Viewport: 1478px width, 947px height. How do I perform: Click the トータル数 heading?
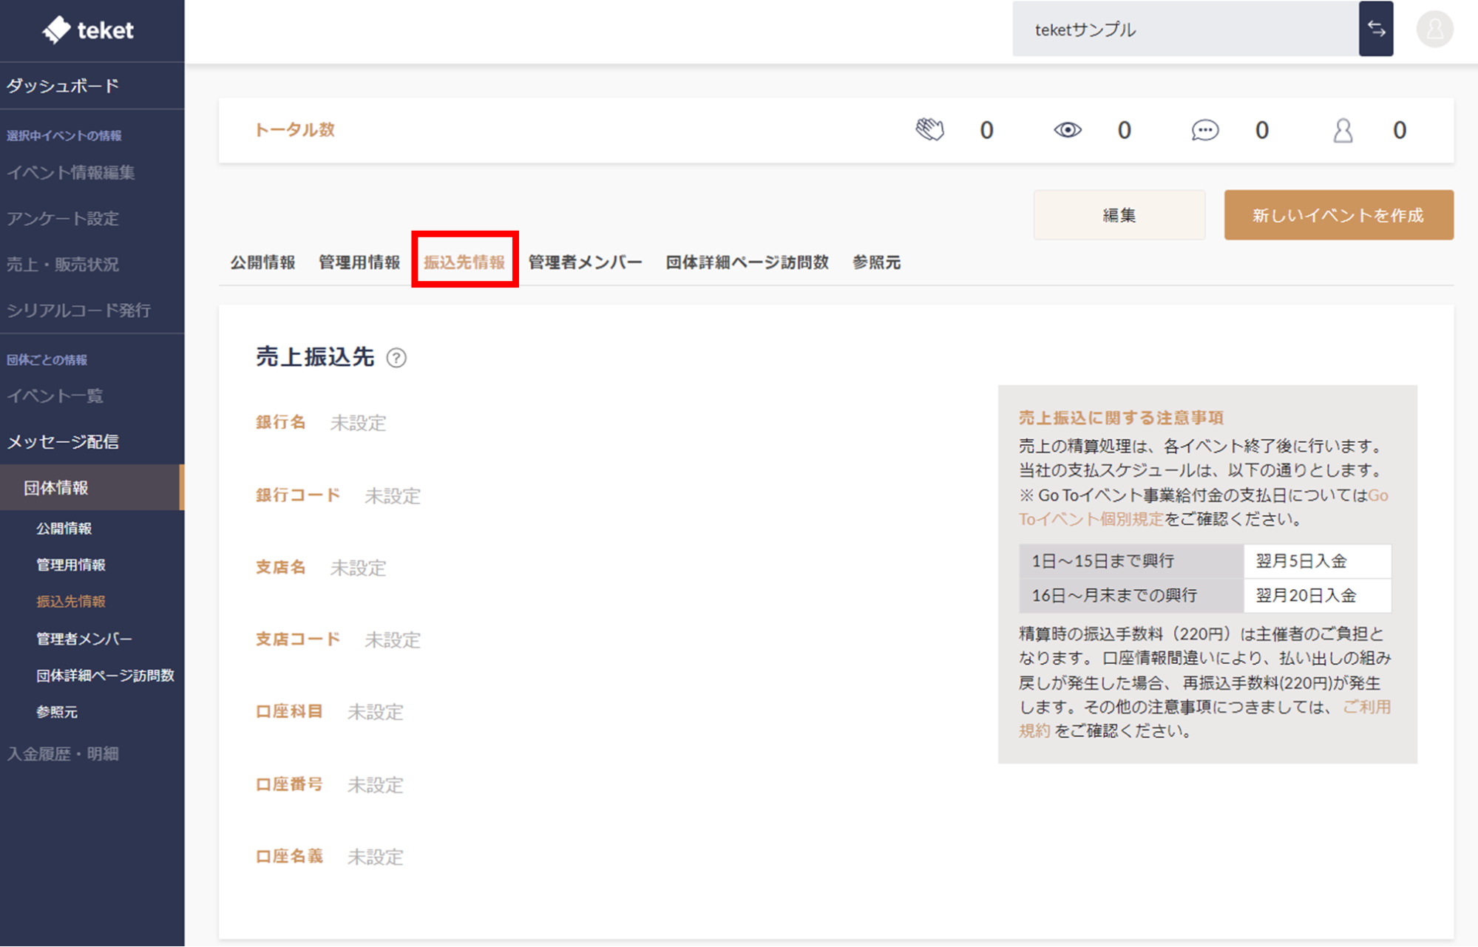coord(295,130)
